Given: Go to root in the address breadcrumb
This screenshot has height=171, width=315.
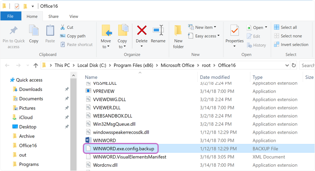Looking at the screenshot, I should pos(206,65).
